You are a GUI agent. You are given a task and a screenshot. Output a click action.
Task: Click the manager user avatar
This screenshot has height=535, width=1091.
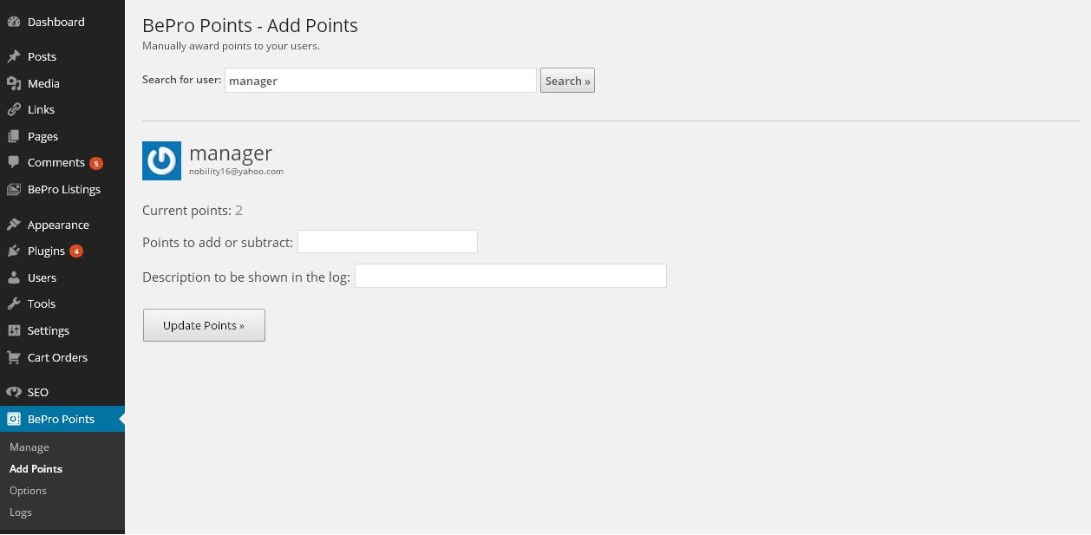[x=161, y=160]
